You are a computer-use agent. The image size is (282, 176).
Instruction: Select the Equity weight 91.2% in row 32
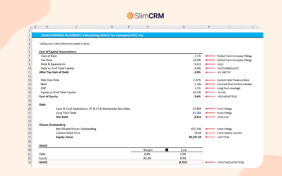[147, 158]
